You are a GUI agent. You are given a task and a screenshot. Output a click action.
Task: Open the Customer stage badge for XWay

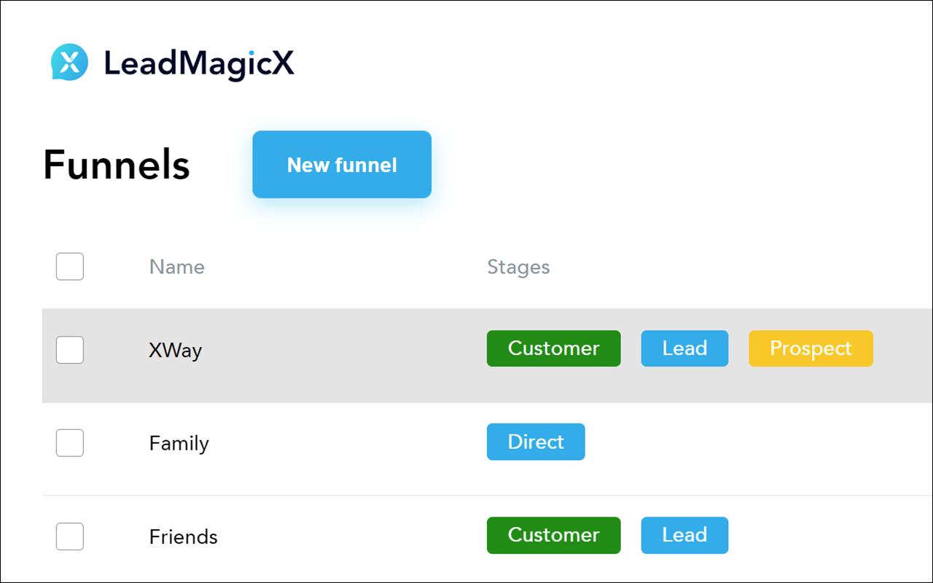pyautogui.click(x=553, y=348)
